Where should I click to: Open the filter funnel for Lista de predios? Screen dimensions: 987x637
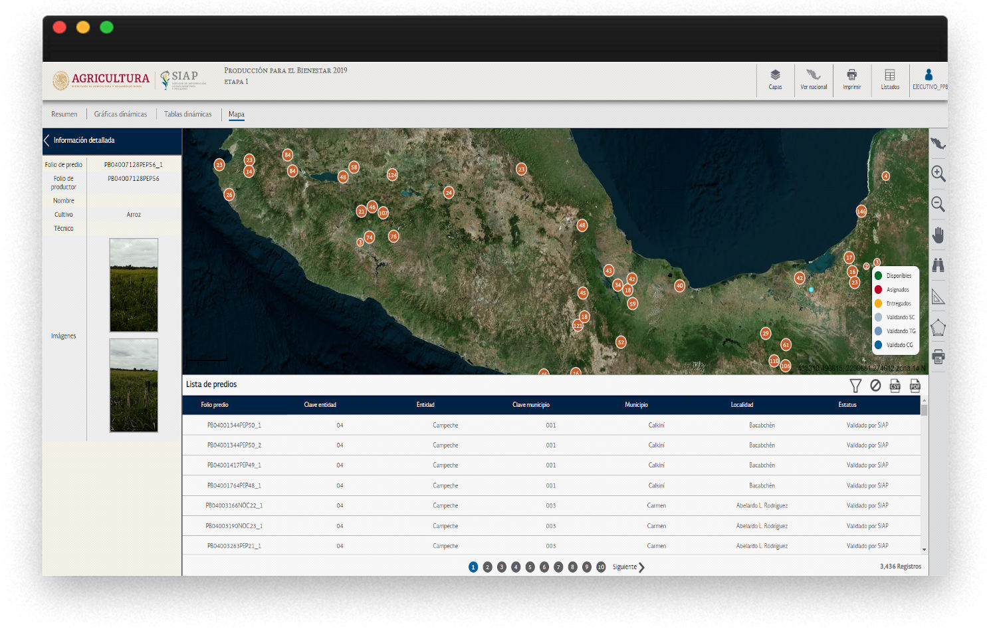tap(855, 386)
